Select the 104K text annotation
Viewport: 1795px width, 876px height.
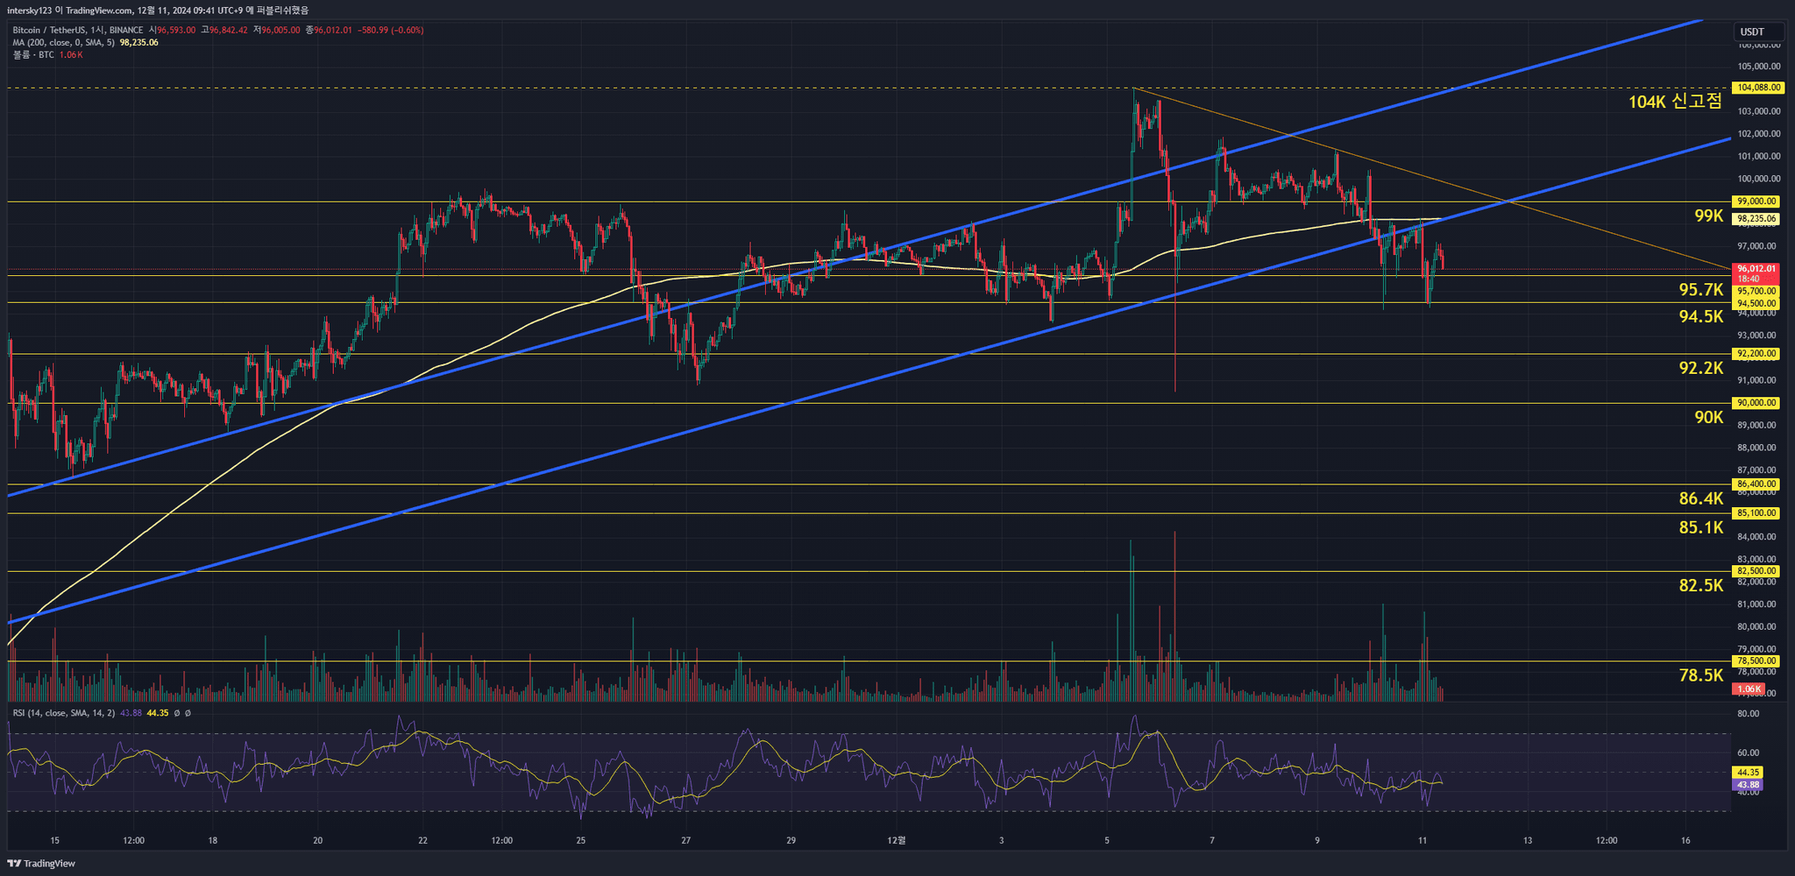[1674, 102]
